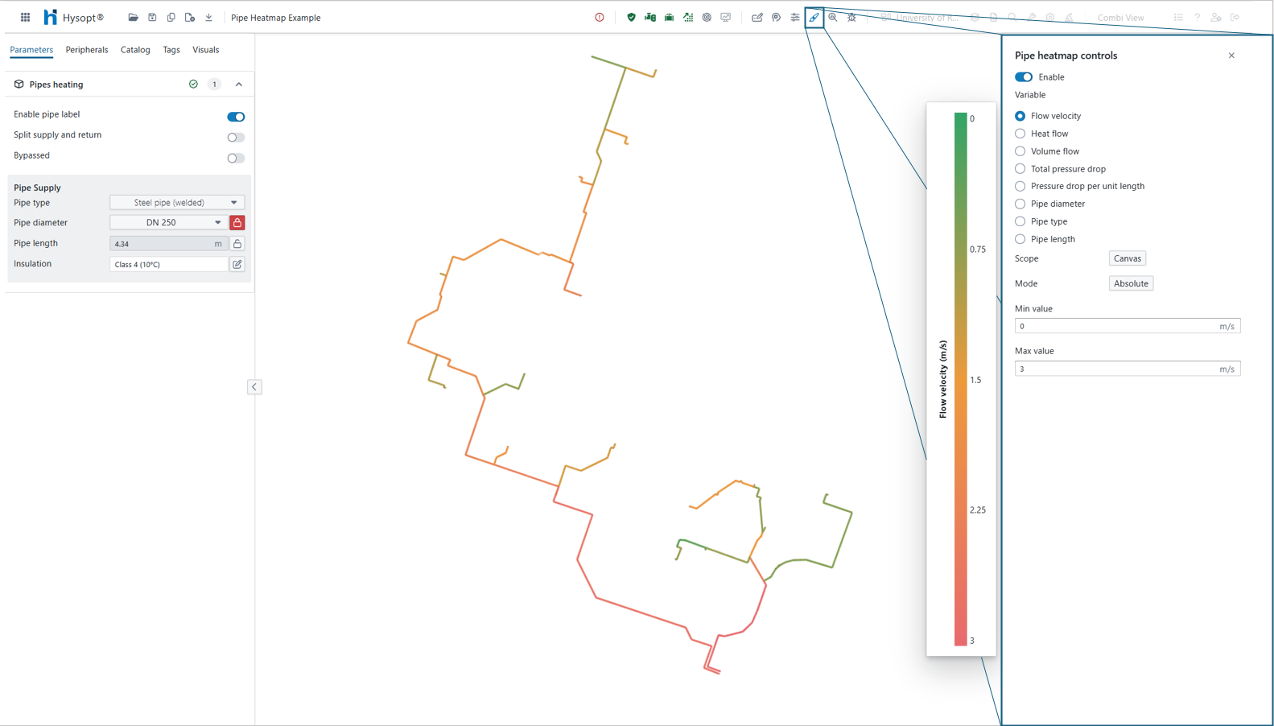Click the Canvas scope button
This screenshot has width=1274, height=726.
(x=1127, y=258)
